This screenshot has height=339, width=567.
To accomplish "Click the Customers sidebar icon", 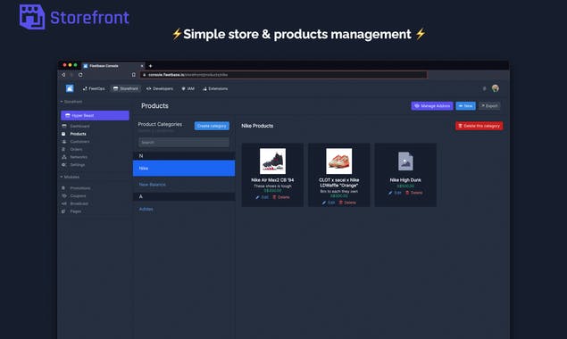I will 64,141.
